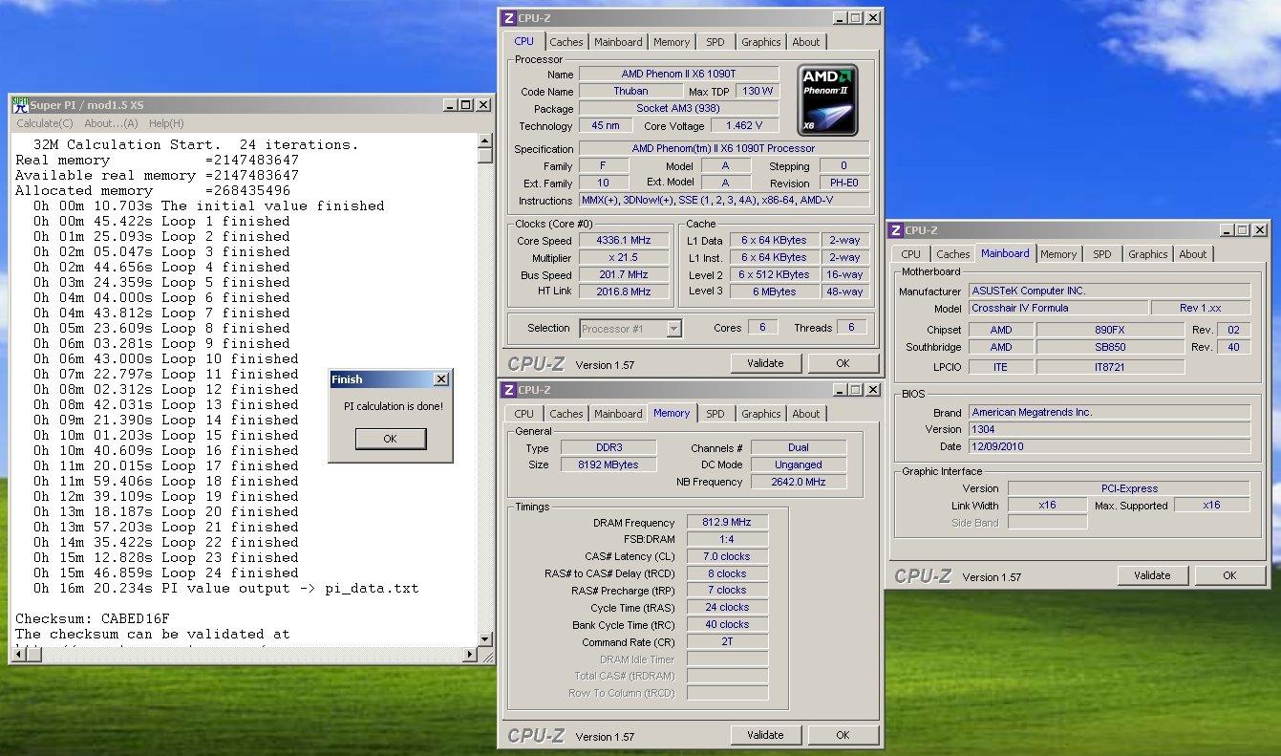1281x756 pixels.
Task: Click the DRAM Frequency value 812.9 MHz
Action: [727, 523]
